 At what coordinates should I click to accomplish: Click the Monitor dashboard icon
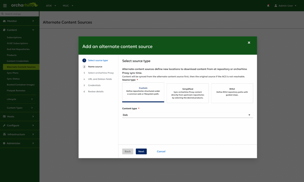(x=4, y=21)
